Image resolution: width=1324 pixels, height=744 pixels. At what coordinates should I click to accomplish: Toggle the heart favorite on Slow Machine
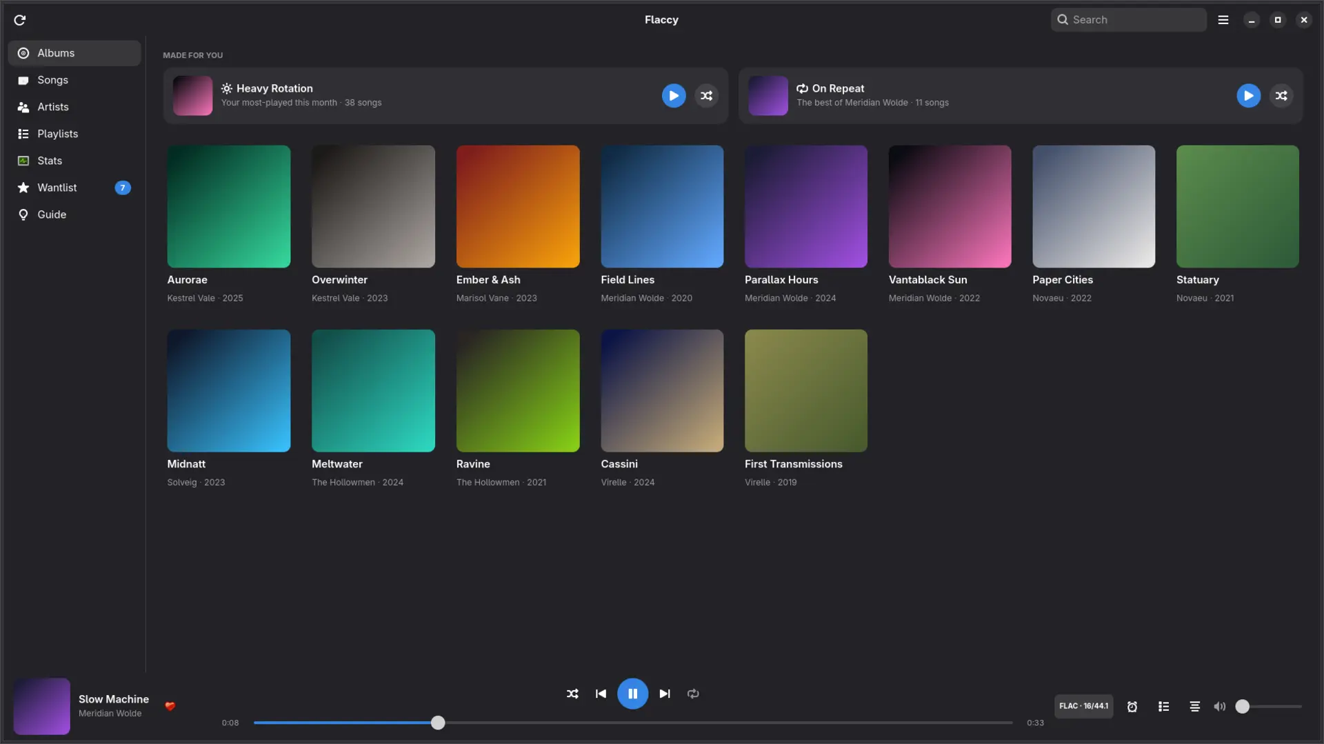click(x=170, y=706)
